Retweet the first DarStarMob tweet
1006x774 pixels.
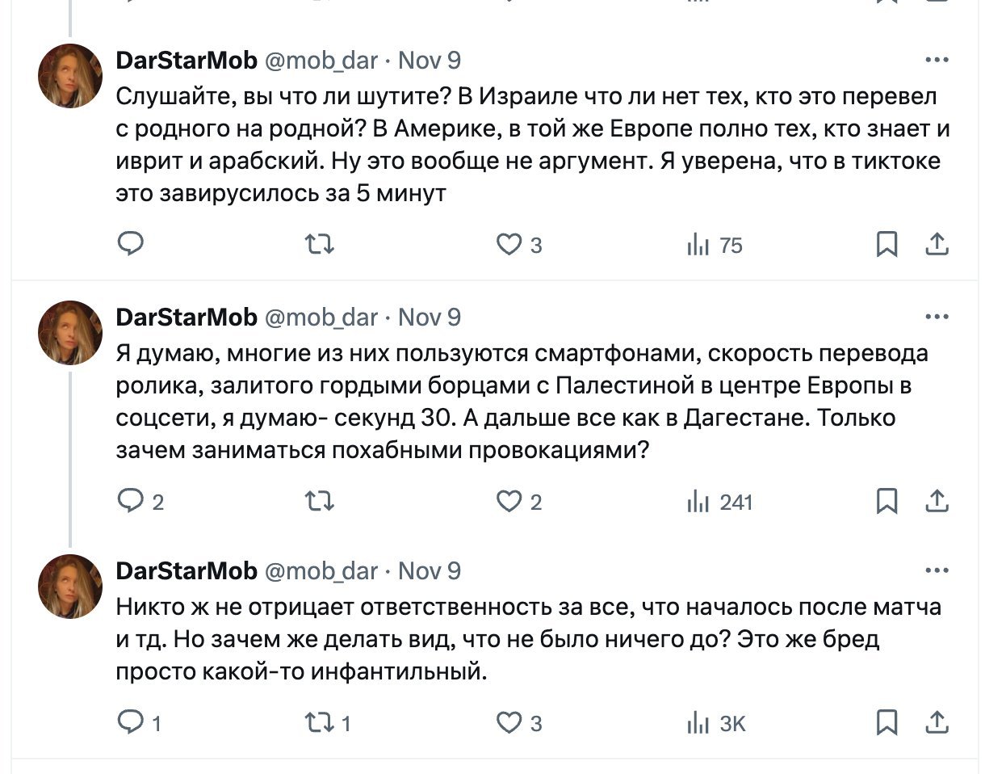320,244
